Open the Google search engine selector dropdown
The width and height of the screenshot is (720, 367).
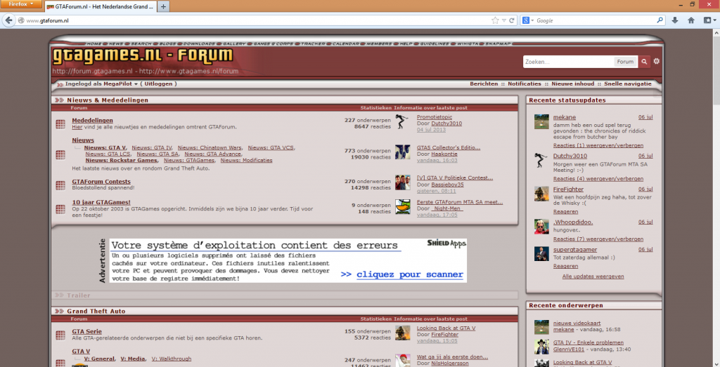coord(528,20)
